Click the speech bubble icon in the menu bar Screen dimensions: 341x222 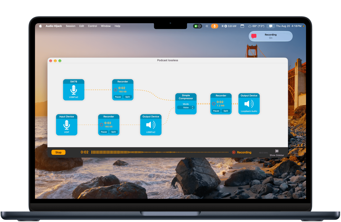click(x=271, y=26)
